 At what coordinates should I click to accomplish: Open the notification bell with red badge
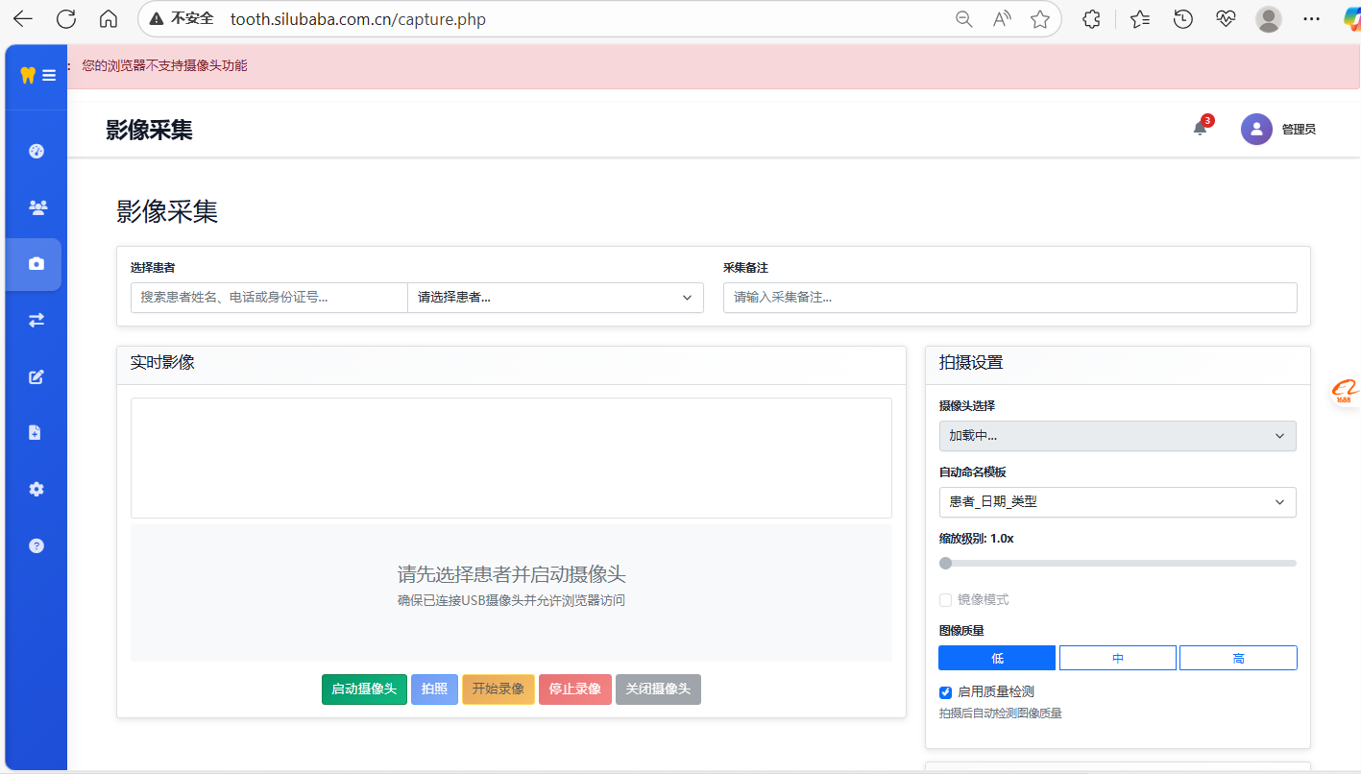pos(1200,129)
